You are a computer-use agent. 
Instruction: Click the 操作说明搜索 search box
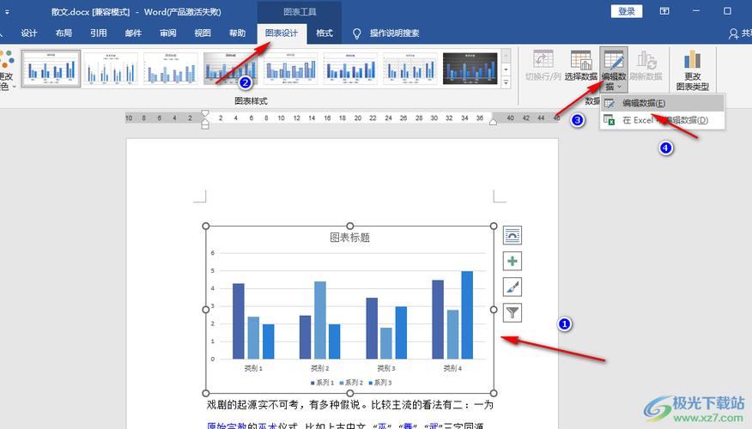click(x=394, y=33)
